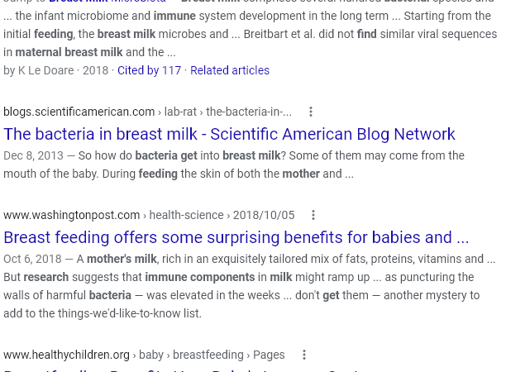This screenshot has height=372, width=506.
Task: Open 'The bacteria in breast milk' result title
Action: [x=229, y=134]
